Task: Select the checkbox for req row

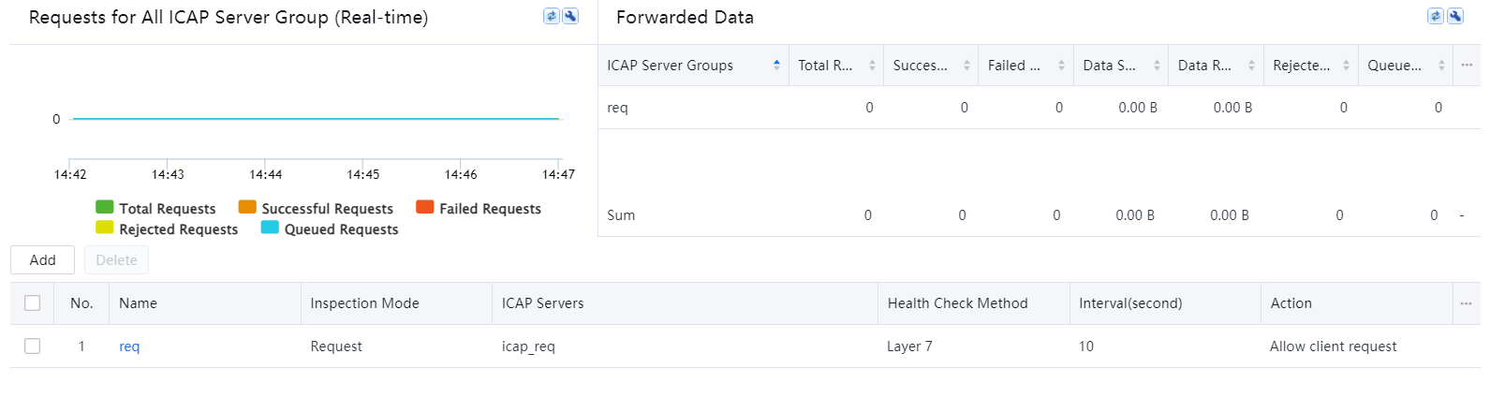Action: point(33,346)
